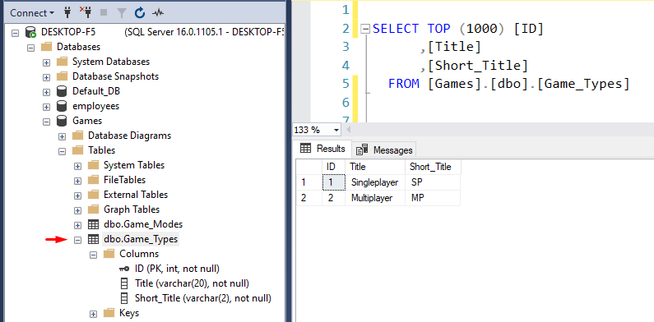Select the DESKTOP-F5 server icon
This screenshot has height=322, width=654.
coord(30,32)
